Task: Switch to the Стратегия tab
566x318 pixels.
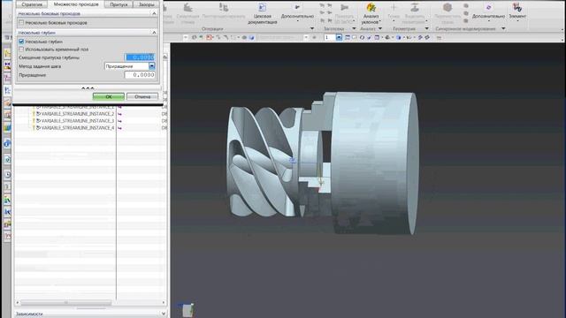Action: coord(32,4)
